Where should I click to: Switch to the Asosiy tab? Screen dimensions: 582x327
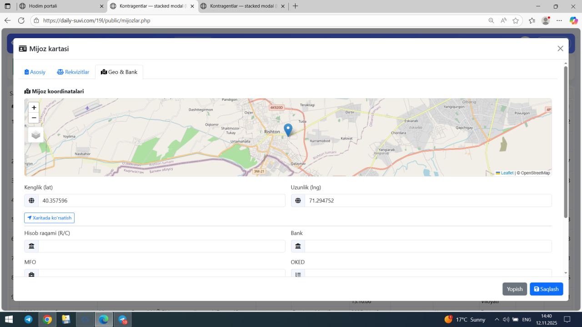click(35, 72)
